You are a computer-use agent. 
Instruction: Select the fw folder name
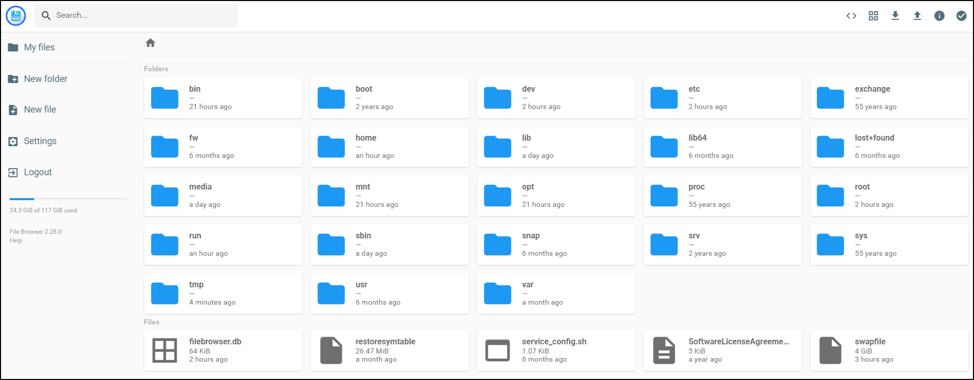pos(194,138)
